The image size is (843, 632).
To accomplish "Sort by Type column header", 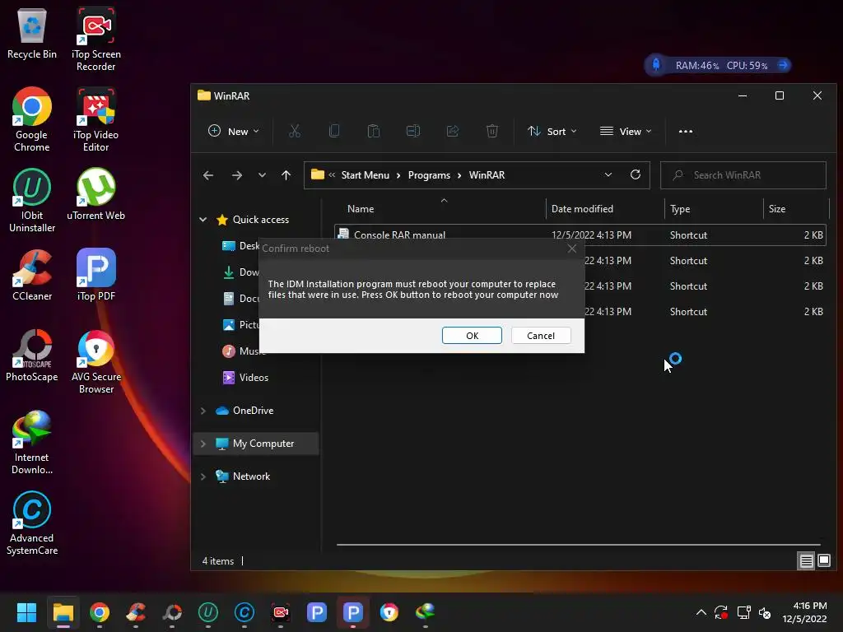I will 714,208.
